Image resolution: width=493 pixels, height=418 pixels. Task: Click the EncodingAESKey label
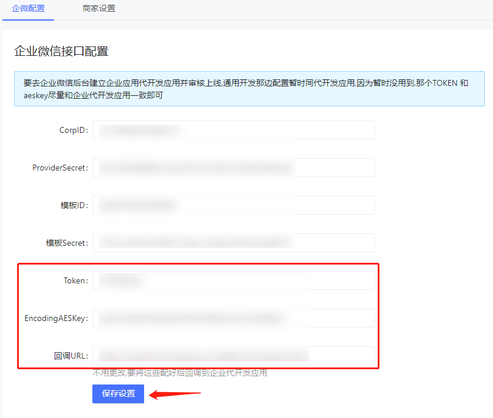(56, 319)
